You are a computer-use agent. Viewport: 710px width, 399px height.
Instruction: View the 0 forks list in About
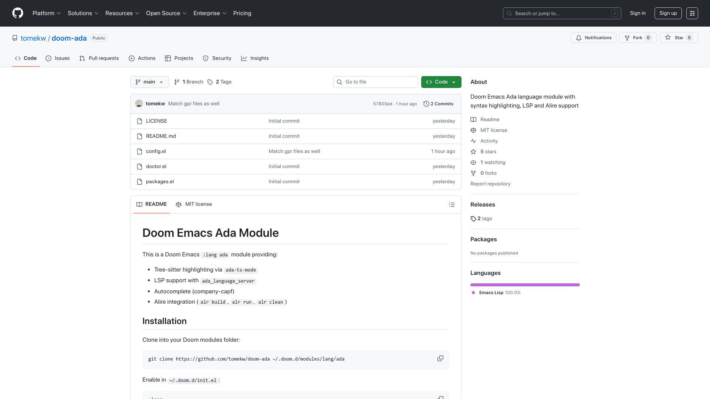(483, 173)
